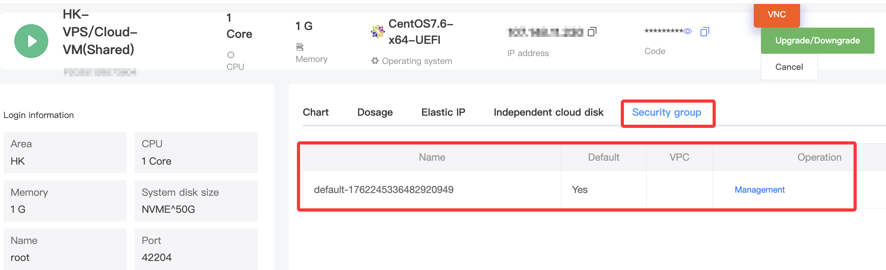The width and height of the screenshot is (886, 270).
Task: Open Management for the default security group
Action: point(759,190)
